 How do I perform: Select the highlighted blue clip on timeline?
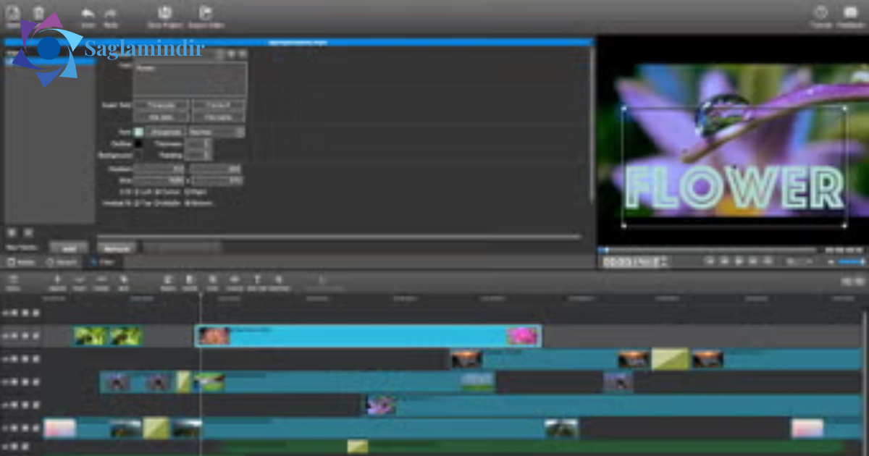pyautogui.click(x=368, y=335)
